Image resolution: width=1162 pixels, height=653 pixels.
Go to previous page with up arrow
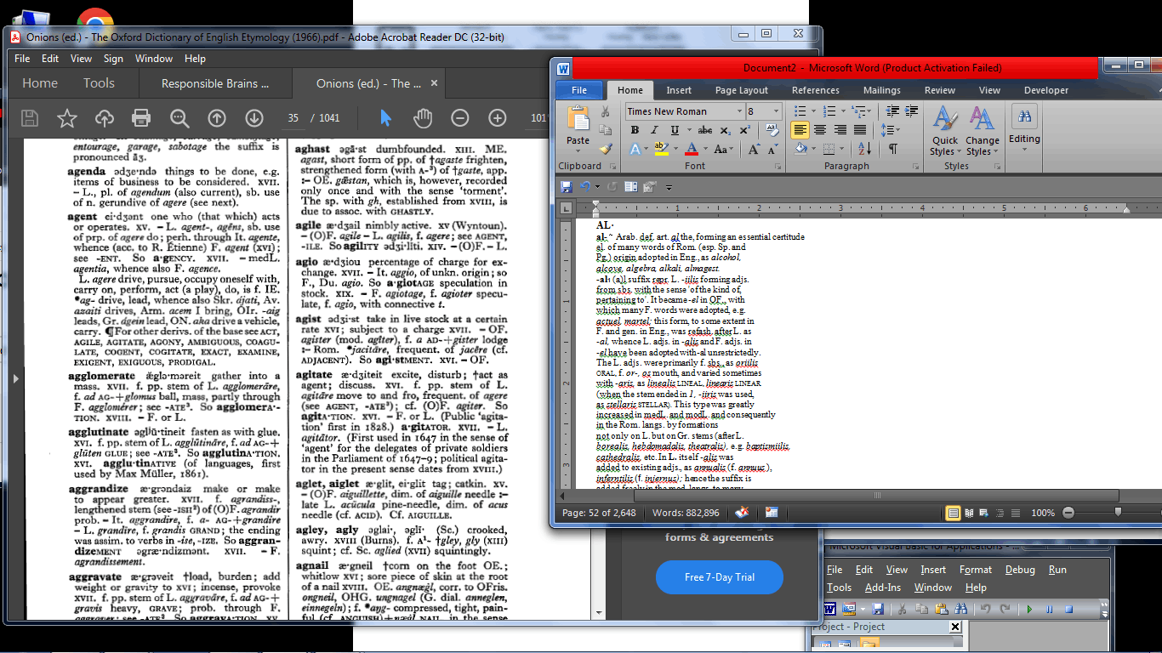click(x=217, y=118)
